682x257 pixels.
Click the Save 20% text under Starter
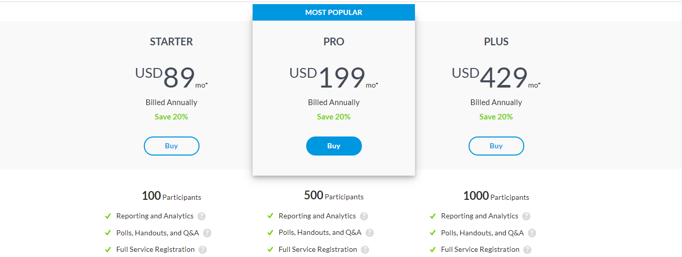171,117
